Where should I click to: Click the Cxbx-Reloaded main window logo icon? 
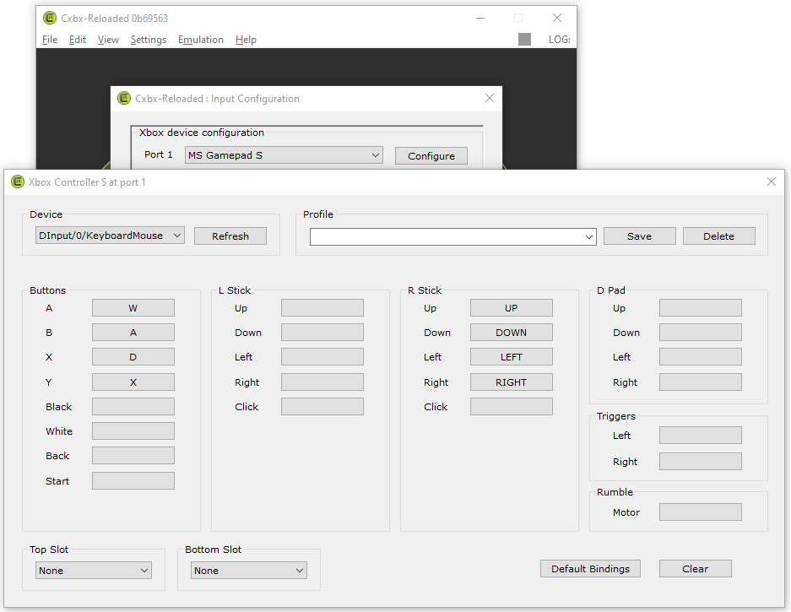(50, 19)
